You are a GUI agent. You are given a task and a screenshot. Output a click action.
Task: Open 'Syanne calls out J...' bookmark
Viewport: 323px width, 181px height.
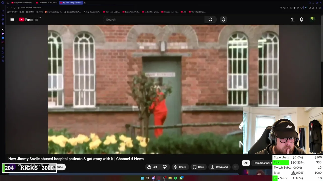(53, 12)
